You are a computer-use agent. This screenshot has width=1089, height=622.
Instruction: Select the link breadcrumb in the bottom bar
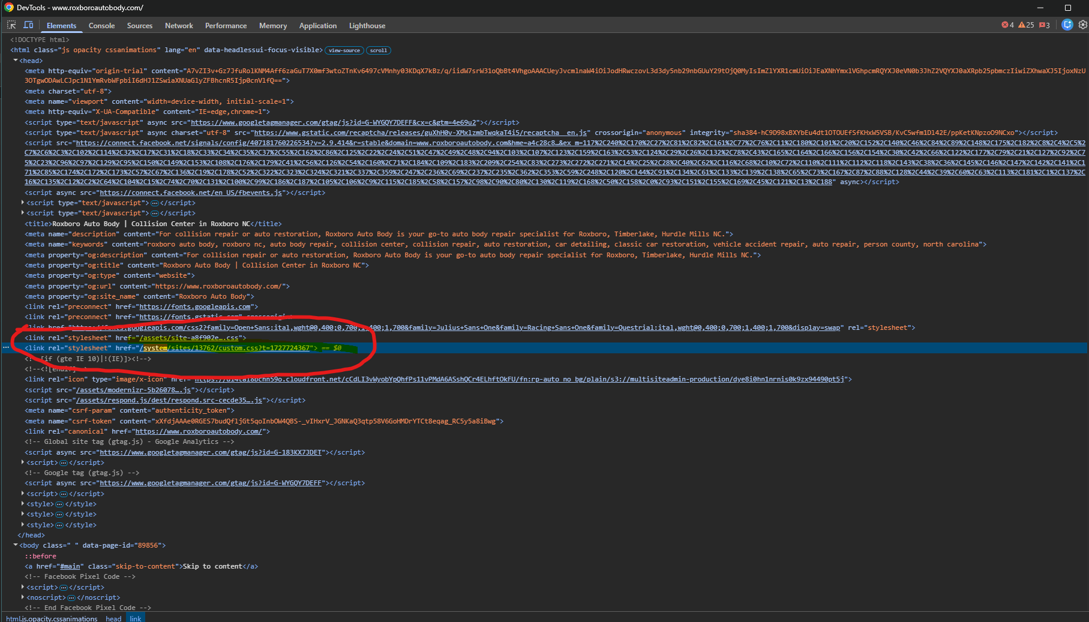(136, 618)
